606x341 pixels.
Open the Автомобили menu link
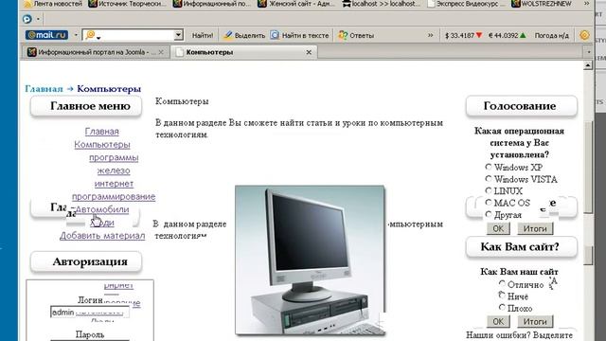pyautogui.click(x=102, y=209)
